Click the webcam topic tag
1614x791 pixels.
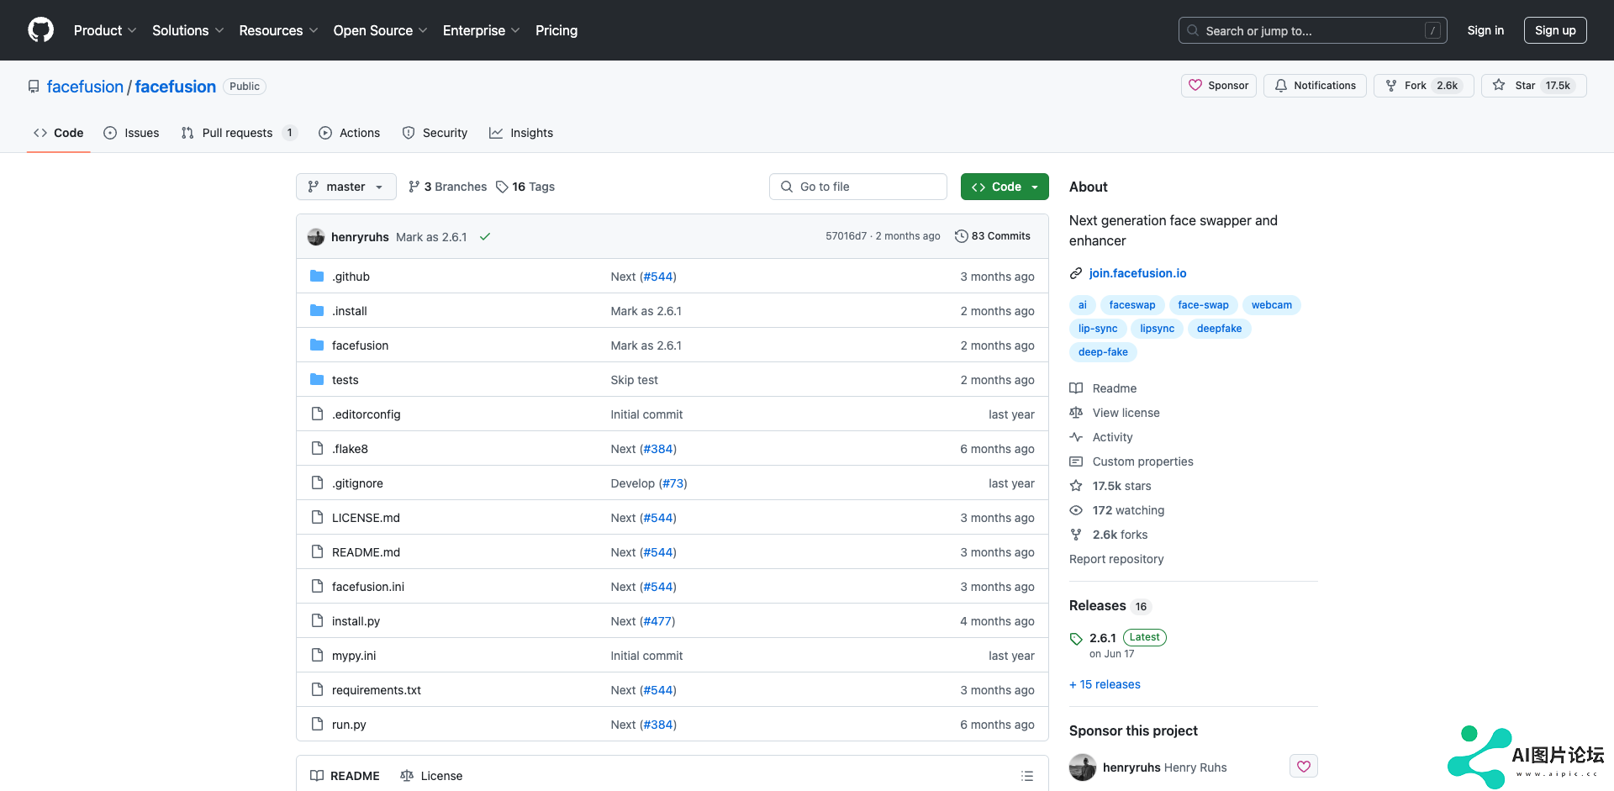[1271, 305]
